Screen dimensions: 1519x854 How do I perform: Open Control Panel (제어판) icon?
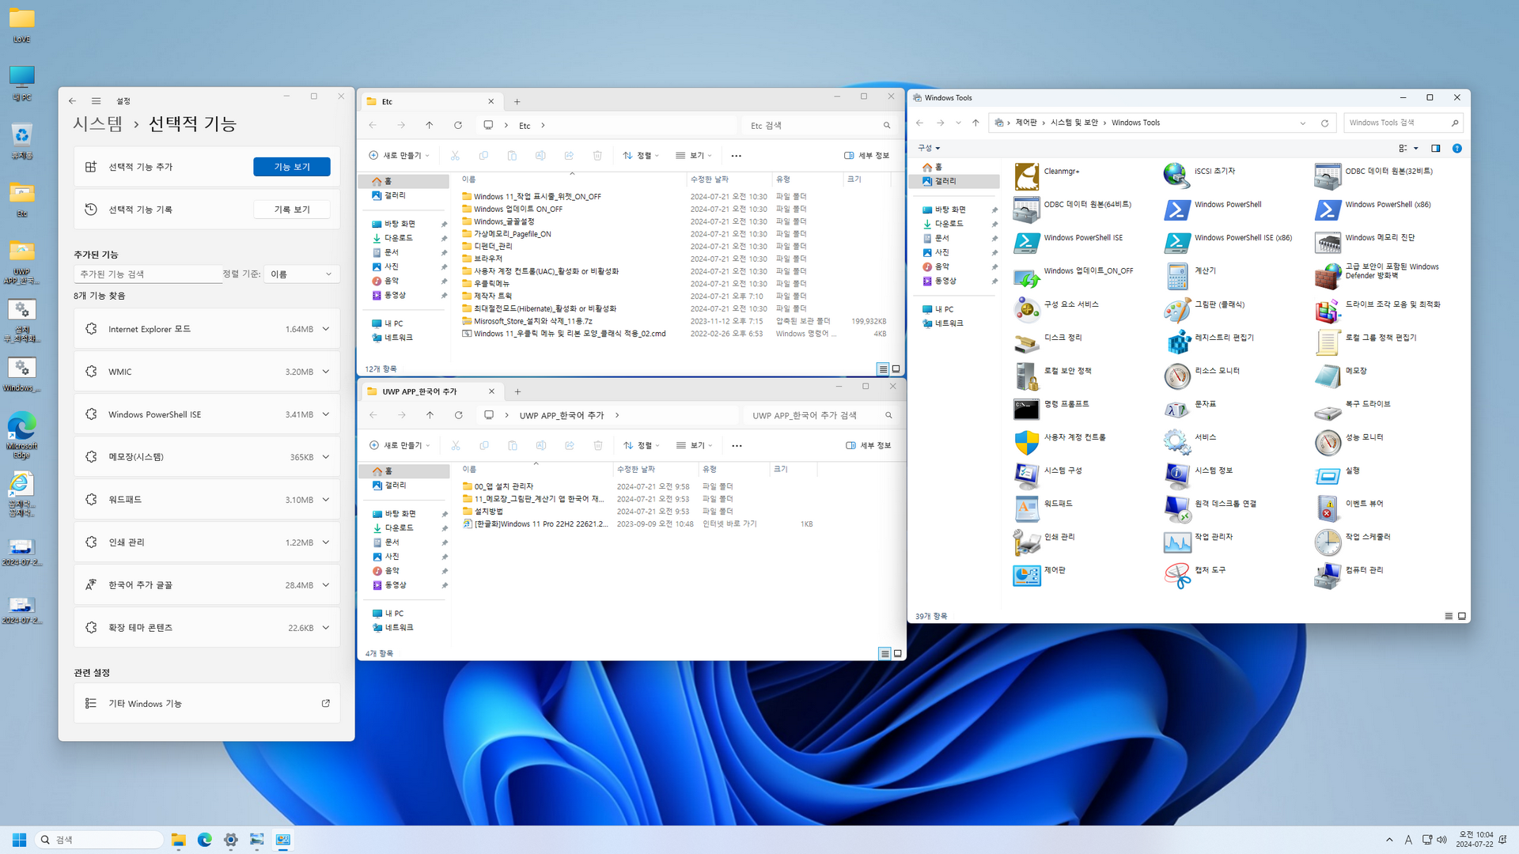pos(1027,575)
